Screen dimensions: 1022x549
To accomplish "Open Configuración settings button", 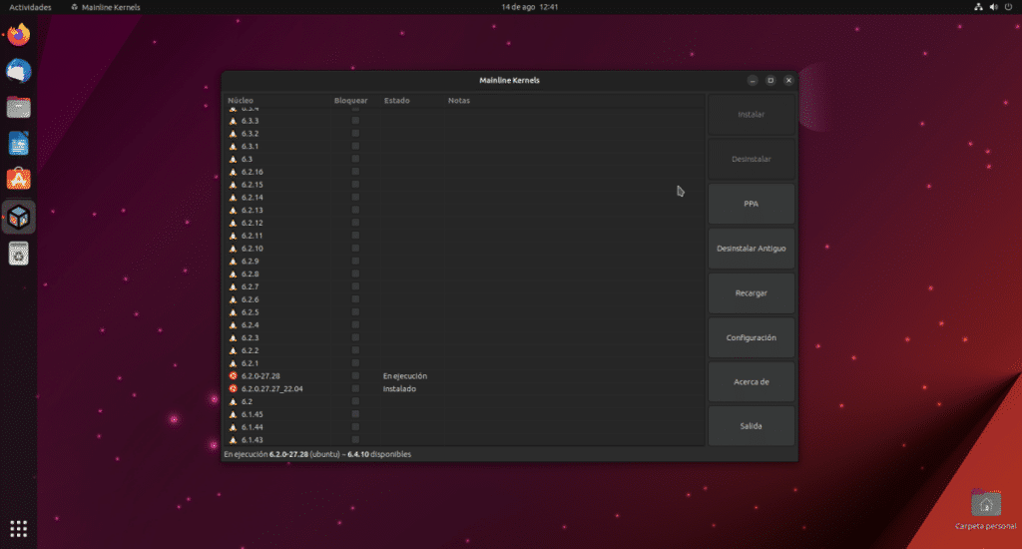I will [751, 337].
